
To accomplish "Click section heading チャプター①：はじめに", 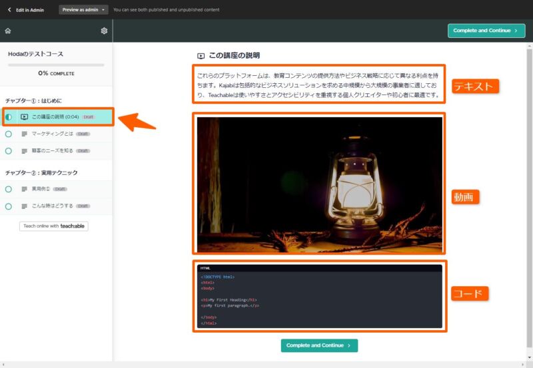I will pos(33,101).
